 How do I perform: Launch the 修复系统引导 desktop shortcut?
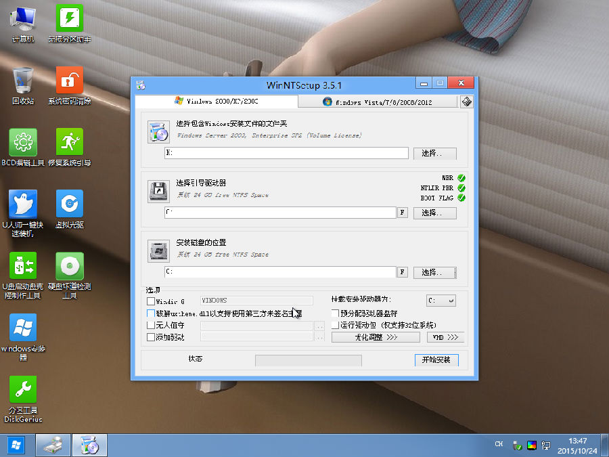pos(69,142)
